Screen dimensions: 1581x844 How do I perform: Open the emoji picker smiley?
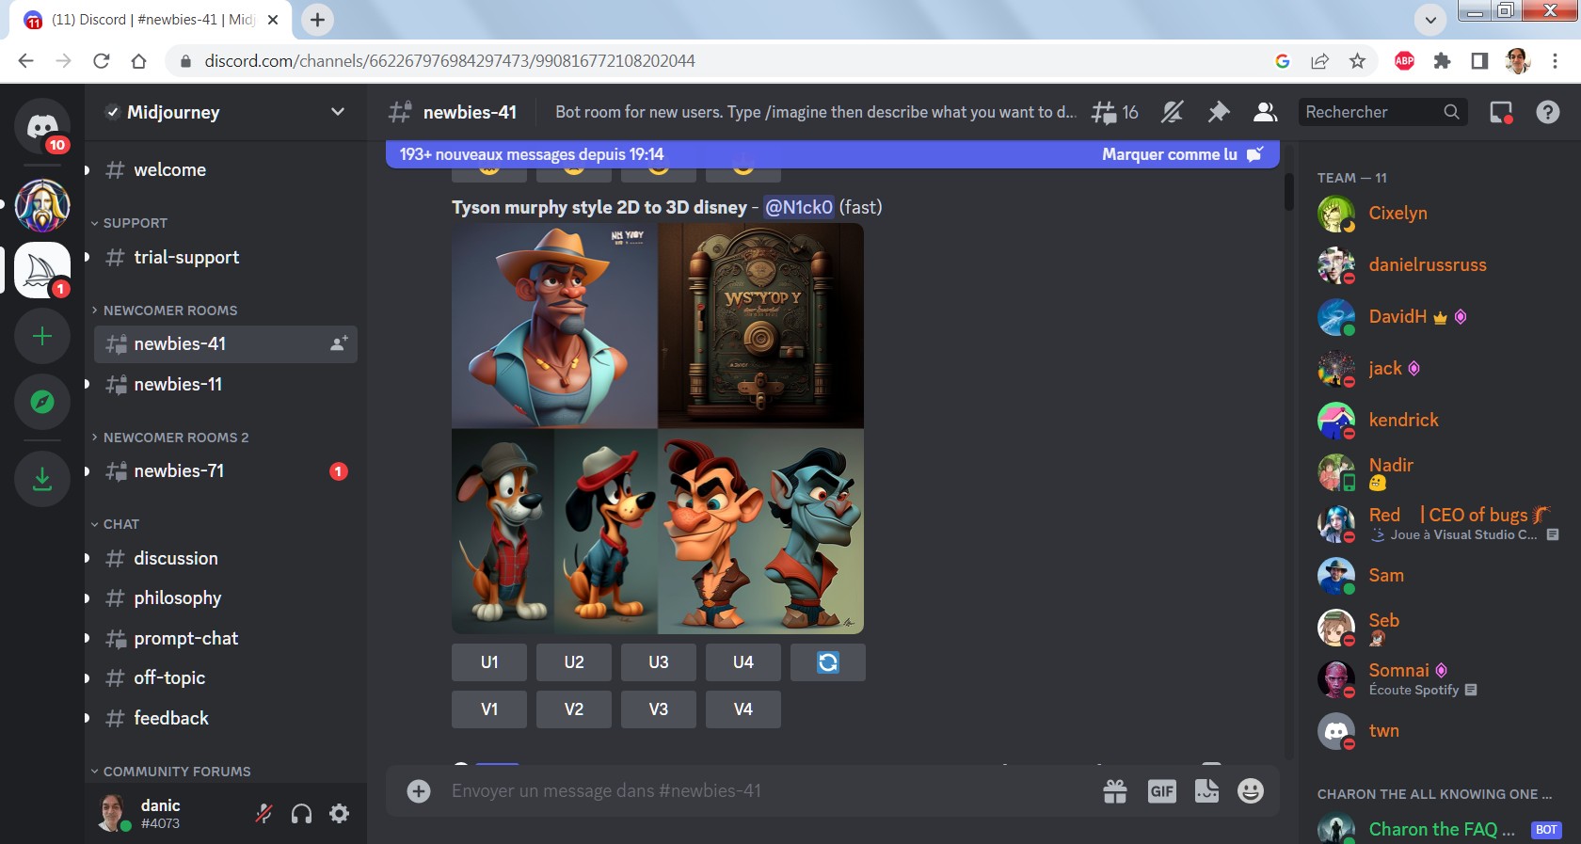(x=1251, y=791)
